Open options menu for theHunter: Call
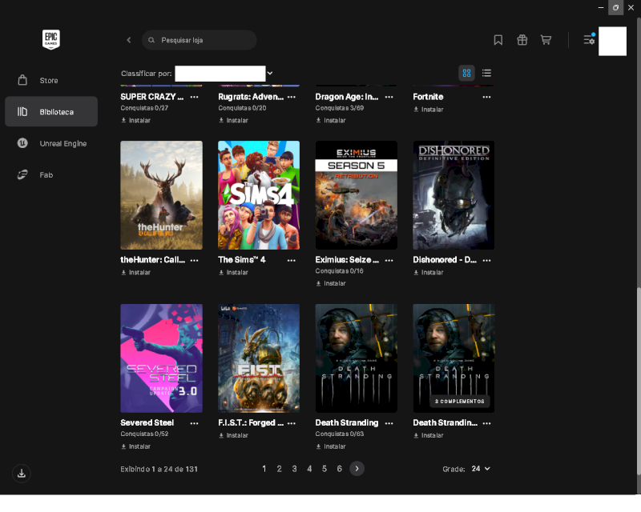 tap(194, 261)
